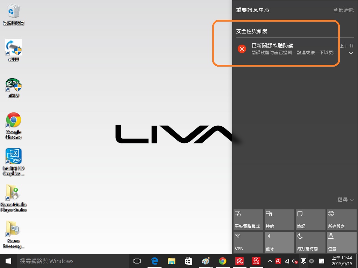The image size is (358, 268).
Task: Clear all notifications with 全部清除
Action: tap(343, 10)
